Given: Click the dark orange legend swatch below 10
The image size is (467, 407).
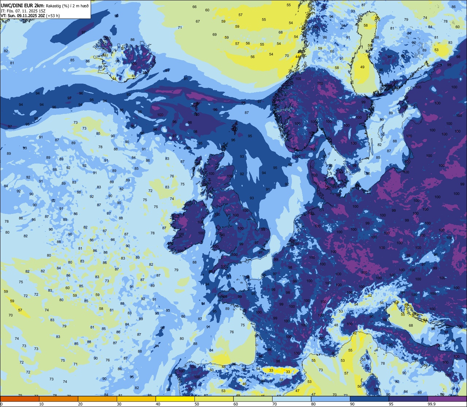Looking at the screenshot, I should click(20, 399).
